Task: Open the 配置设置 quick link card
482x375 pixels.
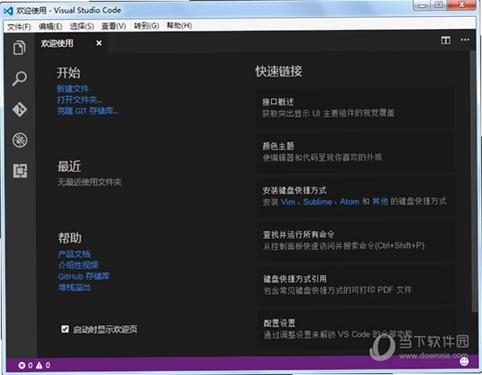Action: click(356, 329)
